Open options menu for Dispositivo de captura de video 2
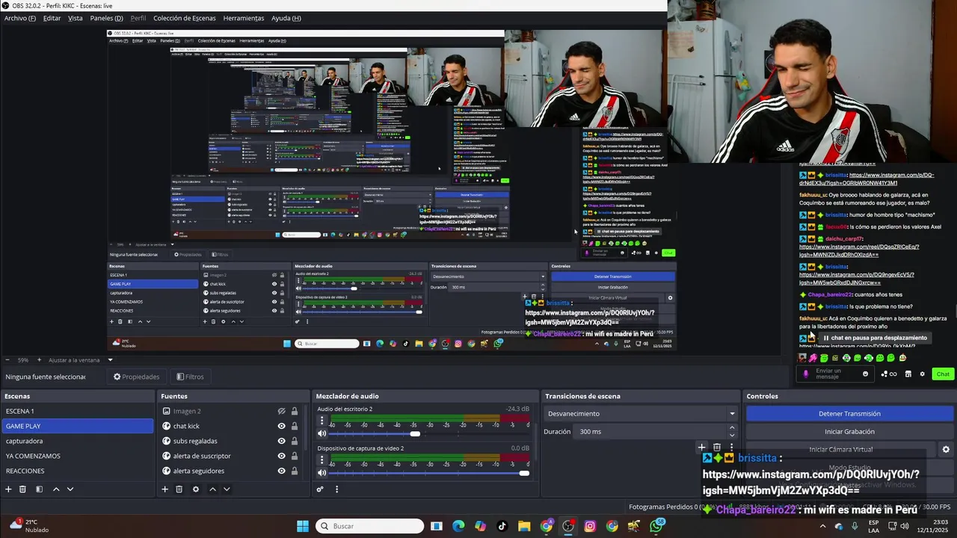Image resolution: width=957 pixels, height=538 pixels. click(322, 460)
